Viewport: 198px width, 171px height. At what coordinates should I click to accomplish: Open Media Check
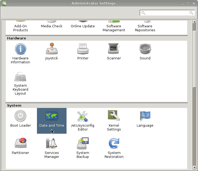click(x=52, y=25)
